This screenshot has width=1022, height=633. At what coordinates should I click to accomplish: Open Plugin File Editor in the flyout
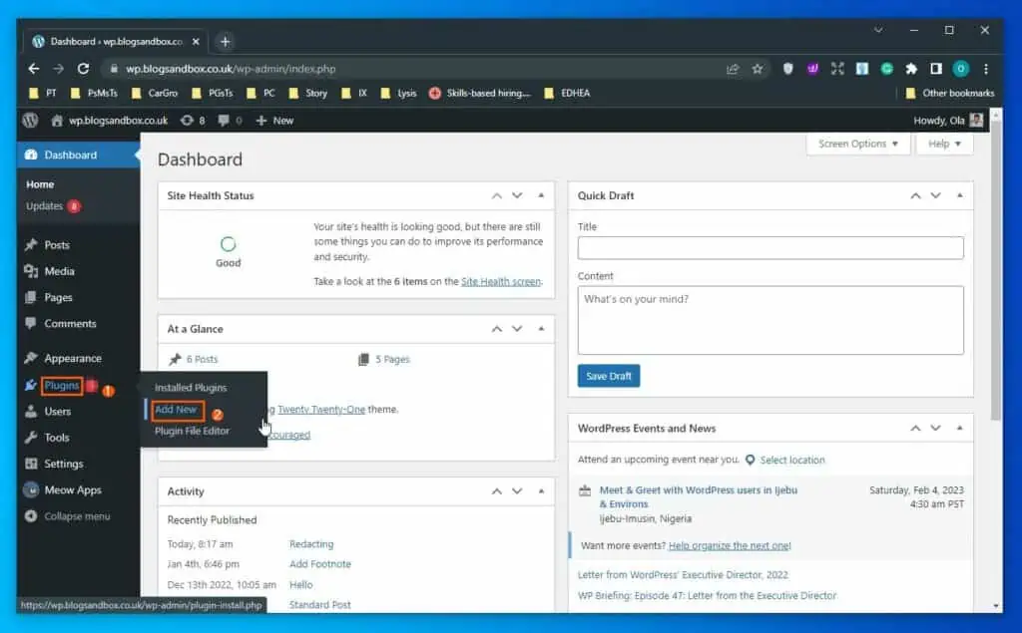(192, 431)
